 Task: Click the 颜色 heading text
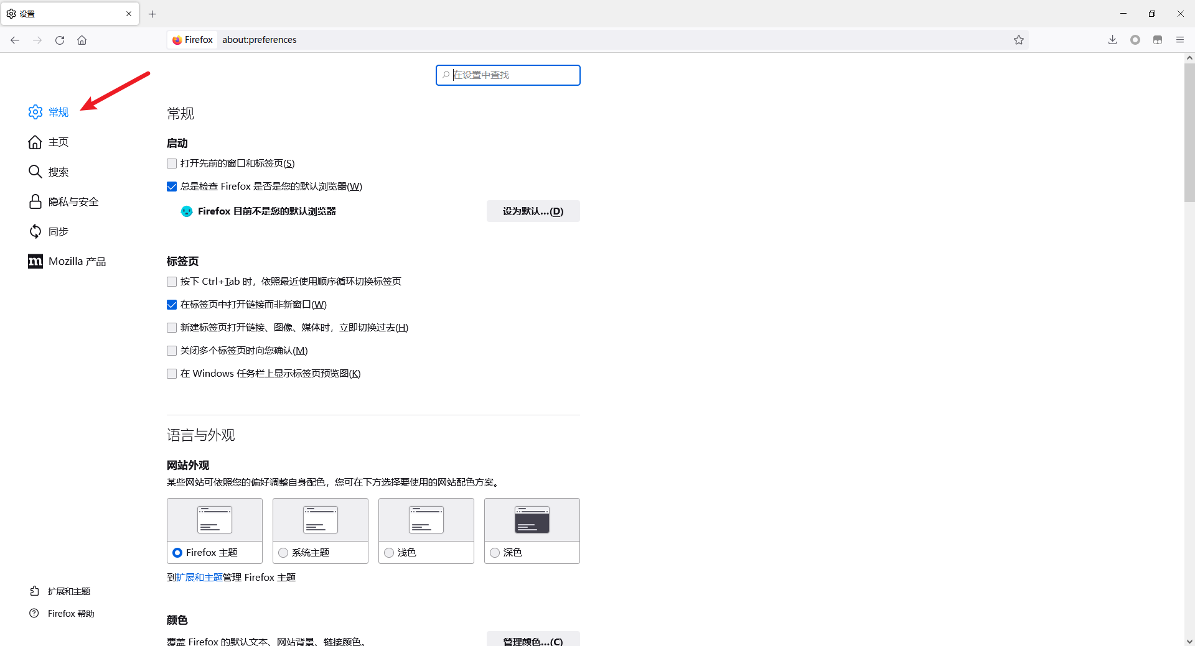tap(177, 621)
